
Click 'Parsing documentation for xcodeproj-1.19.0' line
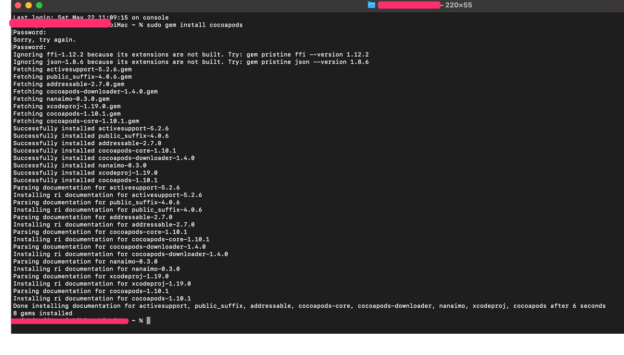91,276
